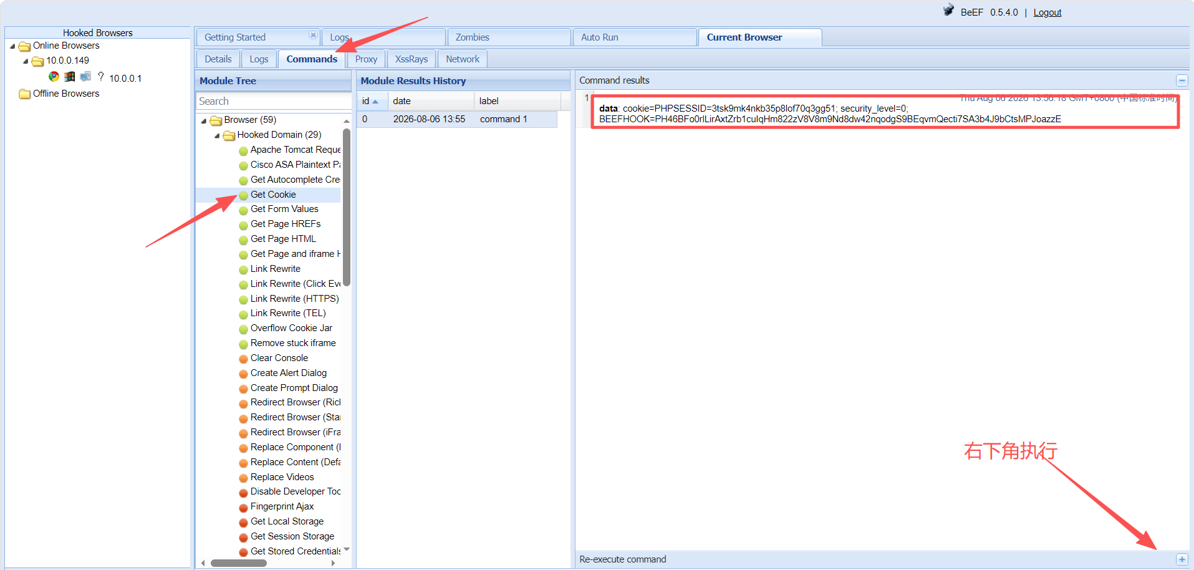Select hooked browser 10.0.0.1
This screenshot has height=570, width=1194.
(x=125, y=78)
